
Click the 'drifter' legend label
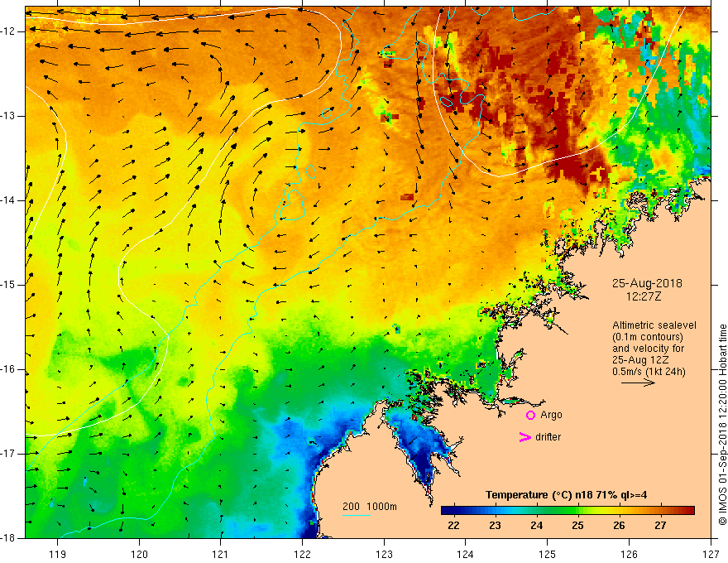(x=548, y=437)
